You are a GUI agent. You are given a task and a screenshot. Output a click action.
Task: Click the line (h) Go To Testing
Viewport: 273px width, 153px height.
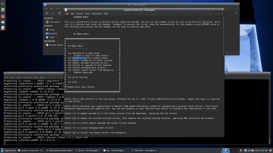[x=78, y=77]
